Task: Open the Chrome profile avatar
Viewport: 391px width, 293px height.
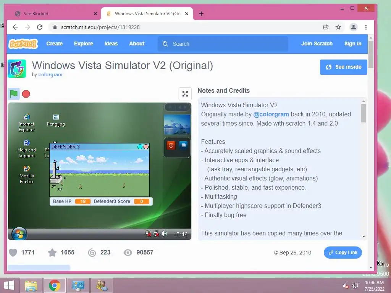Action: (354, 27)
